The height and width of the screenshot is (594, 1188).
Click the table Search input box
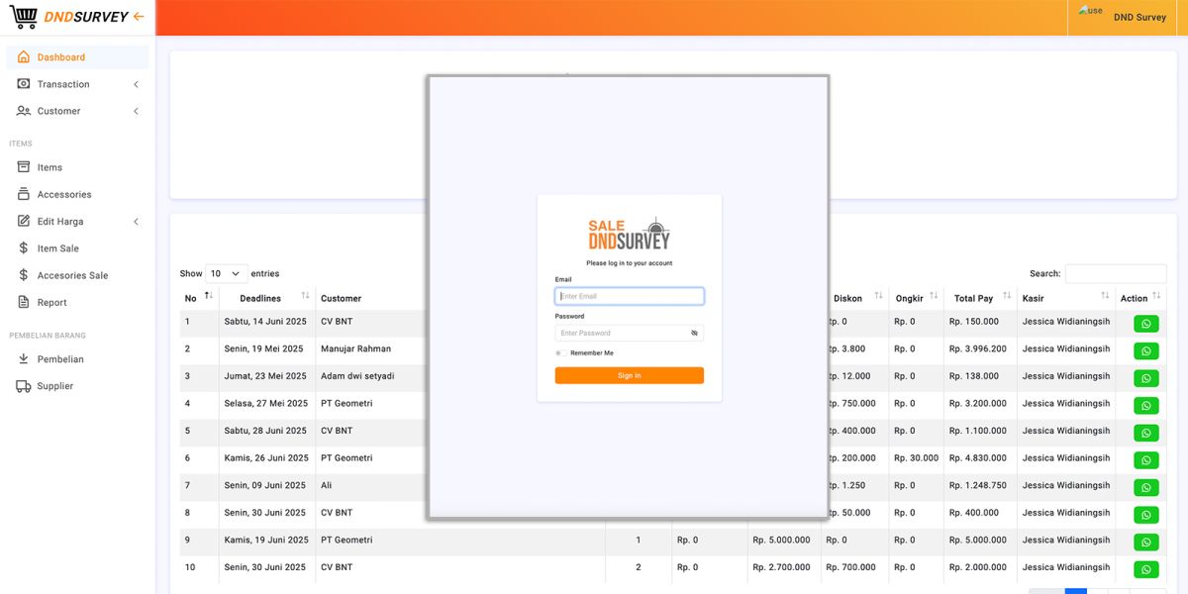pos(1115,273)
